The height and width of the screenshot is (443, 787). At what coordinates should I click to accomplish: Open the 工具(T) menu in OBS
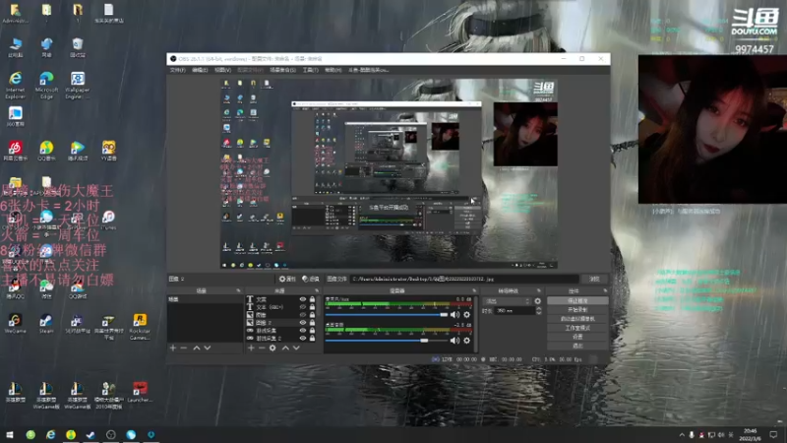(310, 70)
